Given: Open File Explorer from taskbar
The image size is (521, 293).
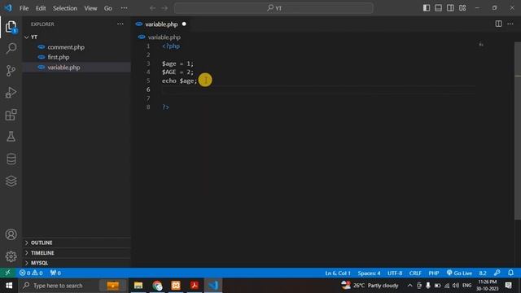Looking at the screenshot, I should [x=138, y=286].
